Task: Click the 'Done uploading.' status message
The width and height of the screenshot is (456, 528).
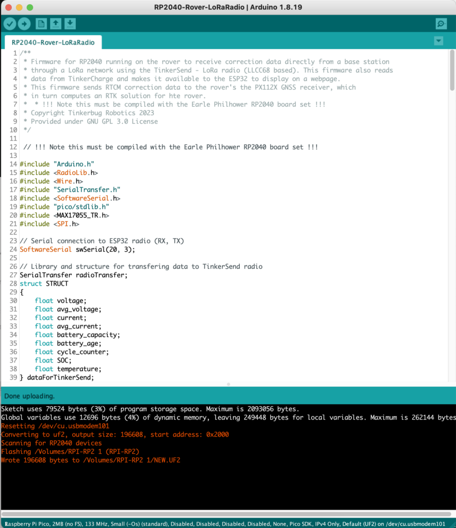Action: [29, 397]
